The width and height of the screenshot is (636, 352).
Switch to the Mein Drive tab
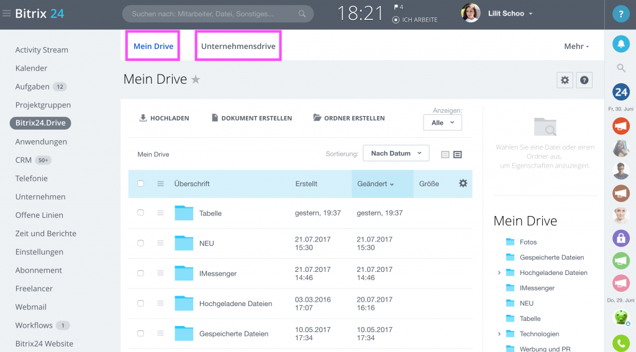click(x=153, y=46)
